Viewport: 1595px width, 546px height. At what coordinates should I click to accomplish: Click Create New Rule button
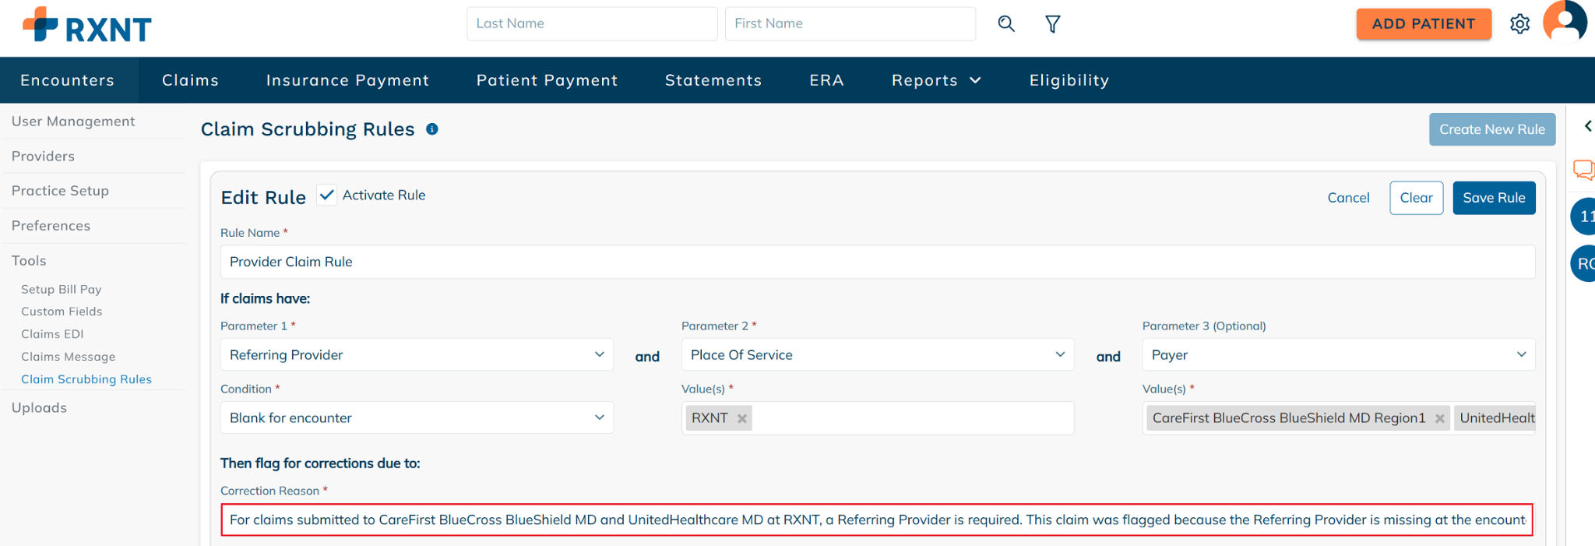(1492, 129)
